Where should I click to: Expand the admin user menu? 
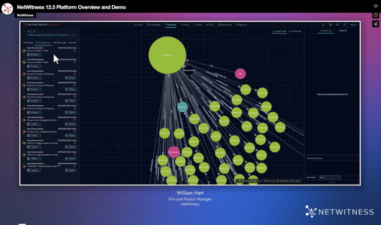pyautogui.click(x=353, y=24)
